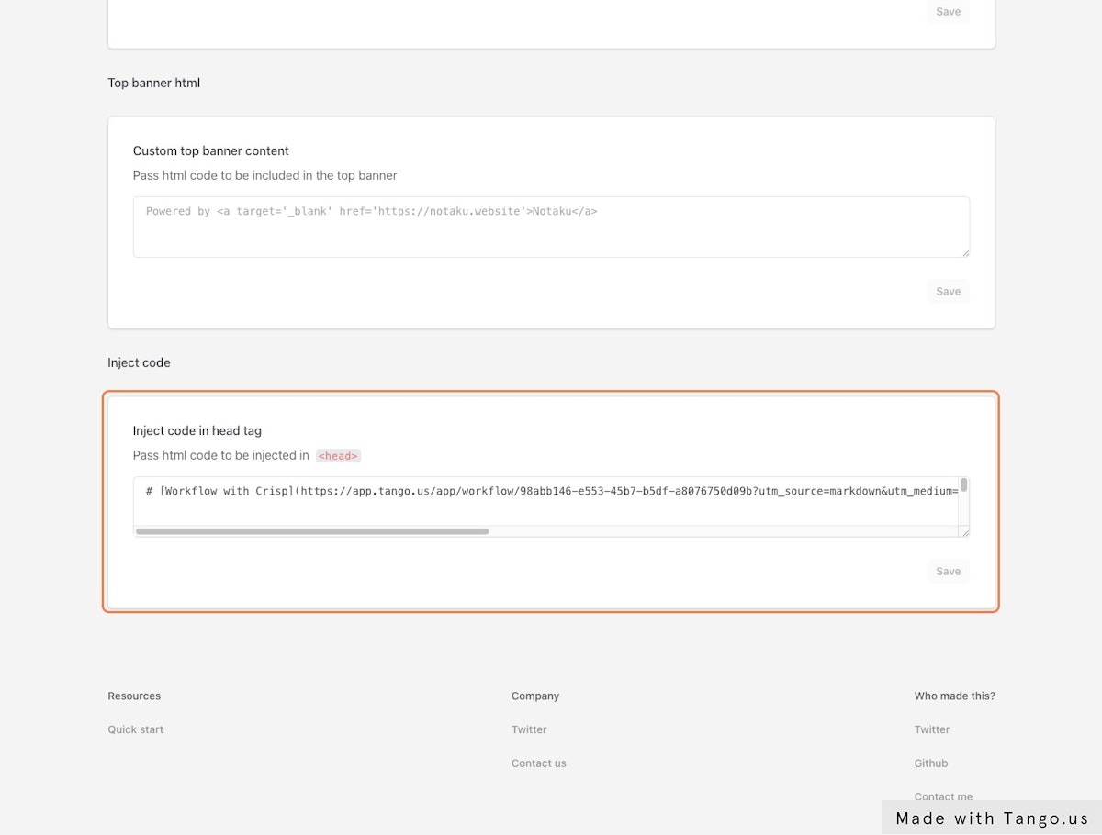
Task: Visit Twitter link under Who made this?
Action: coord(932,729)
